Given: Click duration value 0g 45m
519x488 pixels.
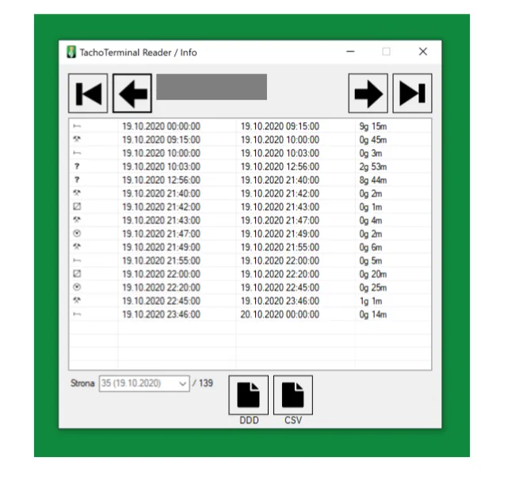Looking at the screenshot, I should pos(373,140).
